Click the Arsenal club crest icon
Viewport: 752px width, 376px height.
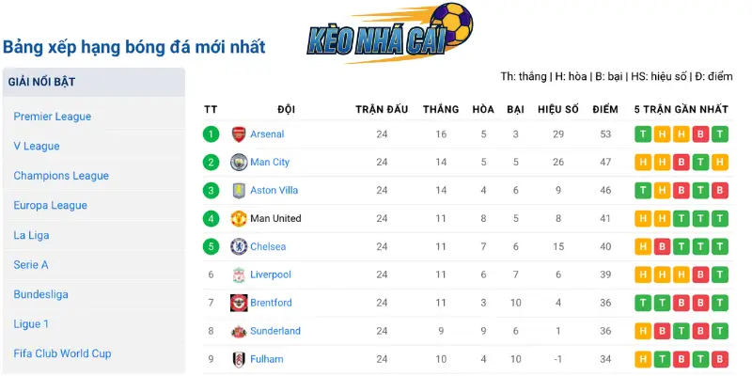pyautogui.click(x=239, y=134)
